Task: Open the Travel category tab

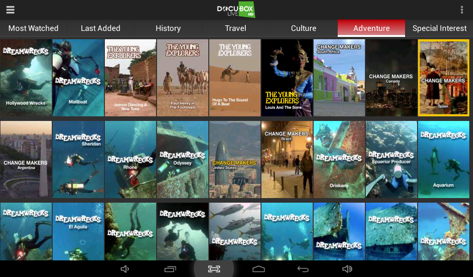Action: click(236, 28)
